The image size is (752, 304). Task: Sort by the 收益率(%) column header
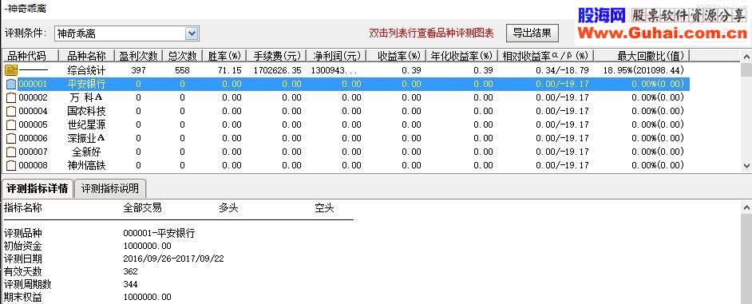(x=396, y=56)
